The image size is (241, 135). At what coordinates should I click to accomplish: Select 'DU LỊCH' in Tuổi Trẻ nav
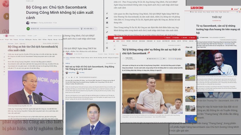[159, 41]
